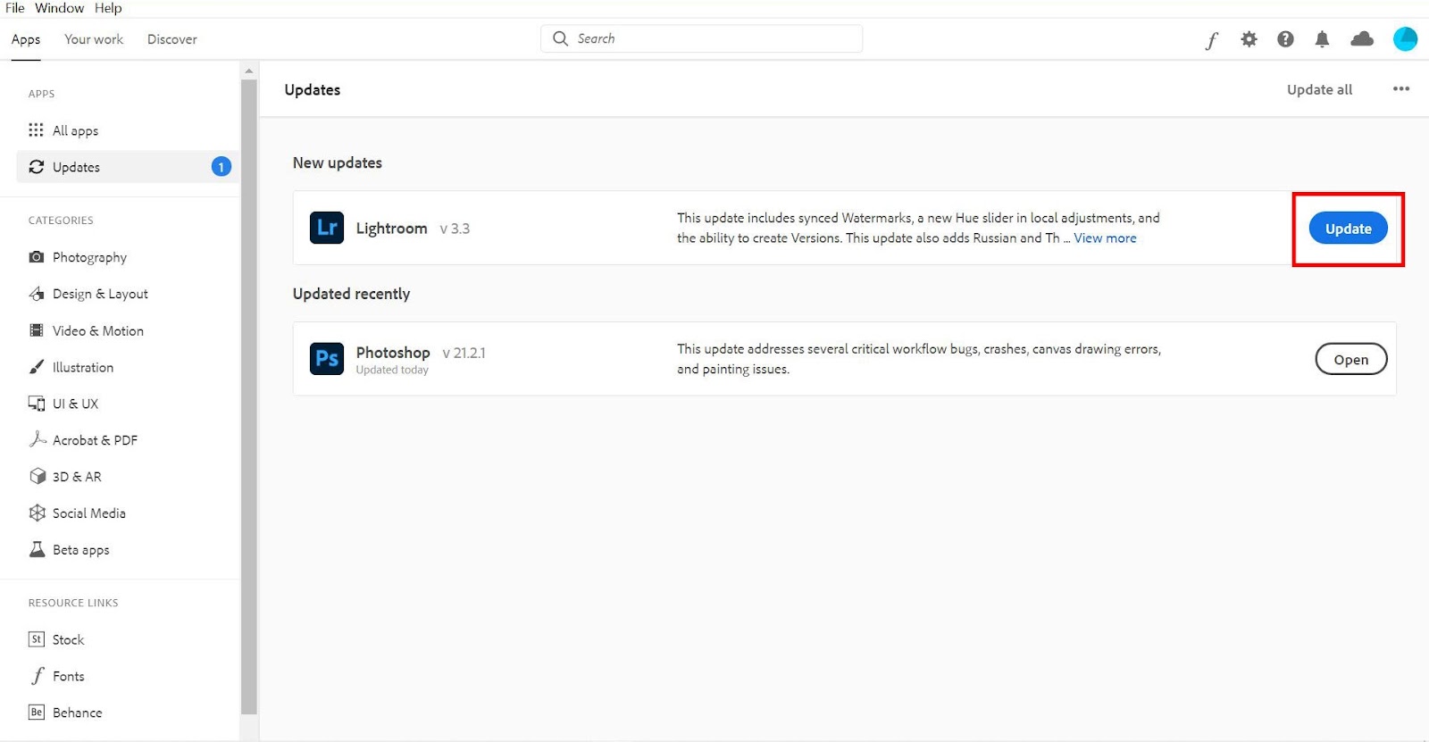Image resolution: width=1429 pixels, height=742 pixels.
Task: Switch to Your work tab
Action: point(94,39)
